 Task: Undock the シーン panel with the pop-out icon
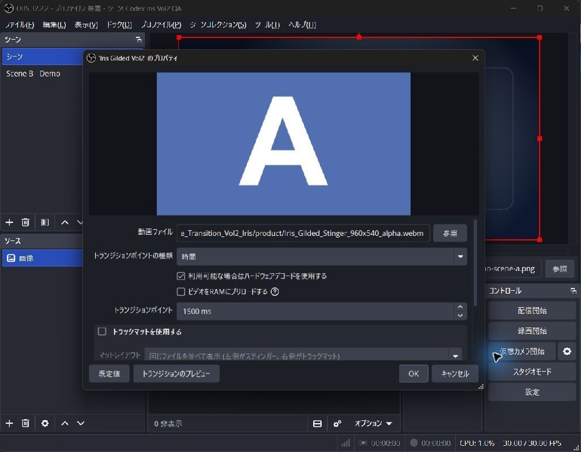[138, 40]
